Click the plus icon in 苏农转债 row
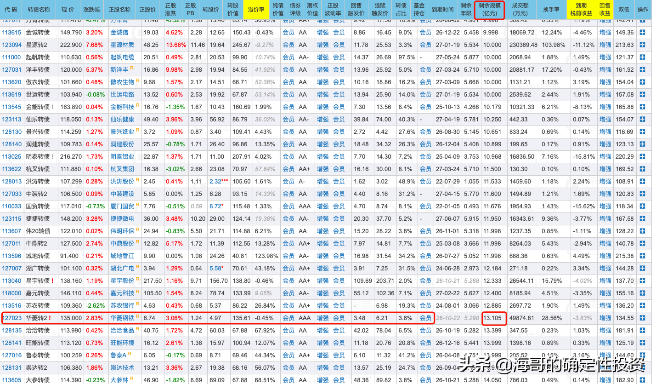 (x=642, y=305)
